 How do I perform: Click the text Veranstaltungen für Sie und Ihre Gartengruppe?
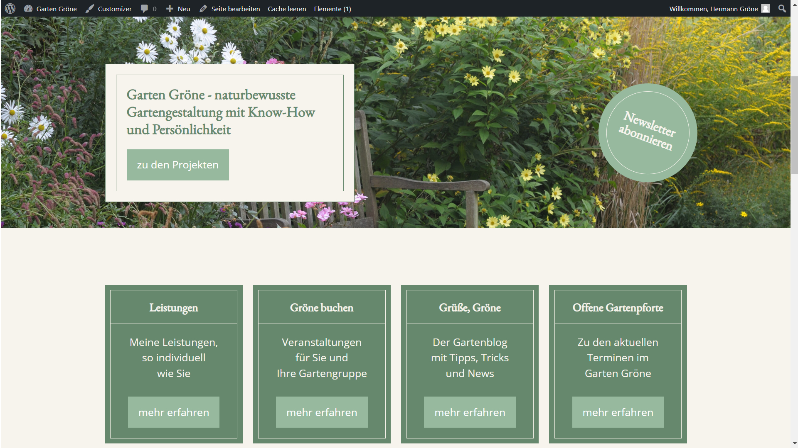pyautogui.click(x=322, y=358)
